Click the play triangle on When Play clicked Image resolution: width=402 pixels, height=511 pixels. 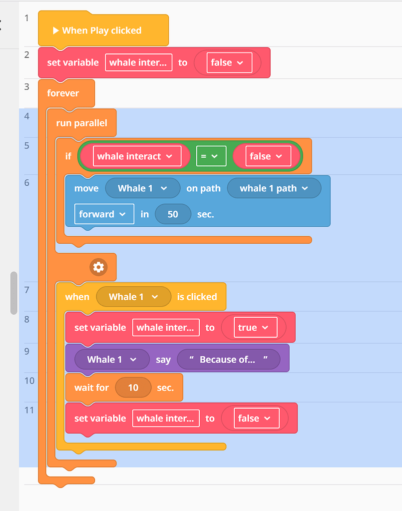(x=56, y=30)
